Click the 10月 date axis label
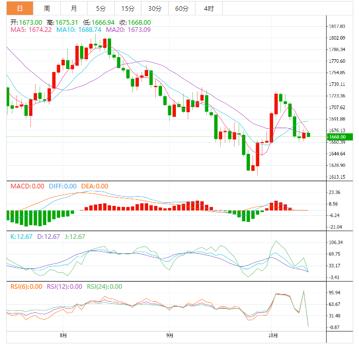359x349 pixels. click(273, 336)
